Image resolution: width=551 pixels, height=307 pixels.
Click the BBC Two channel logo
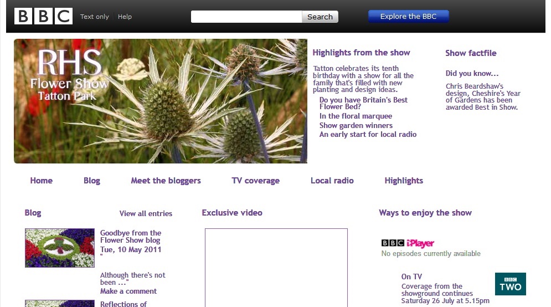pyautogui.click(x=510, y=284)
